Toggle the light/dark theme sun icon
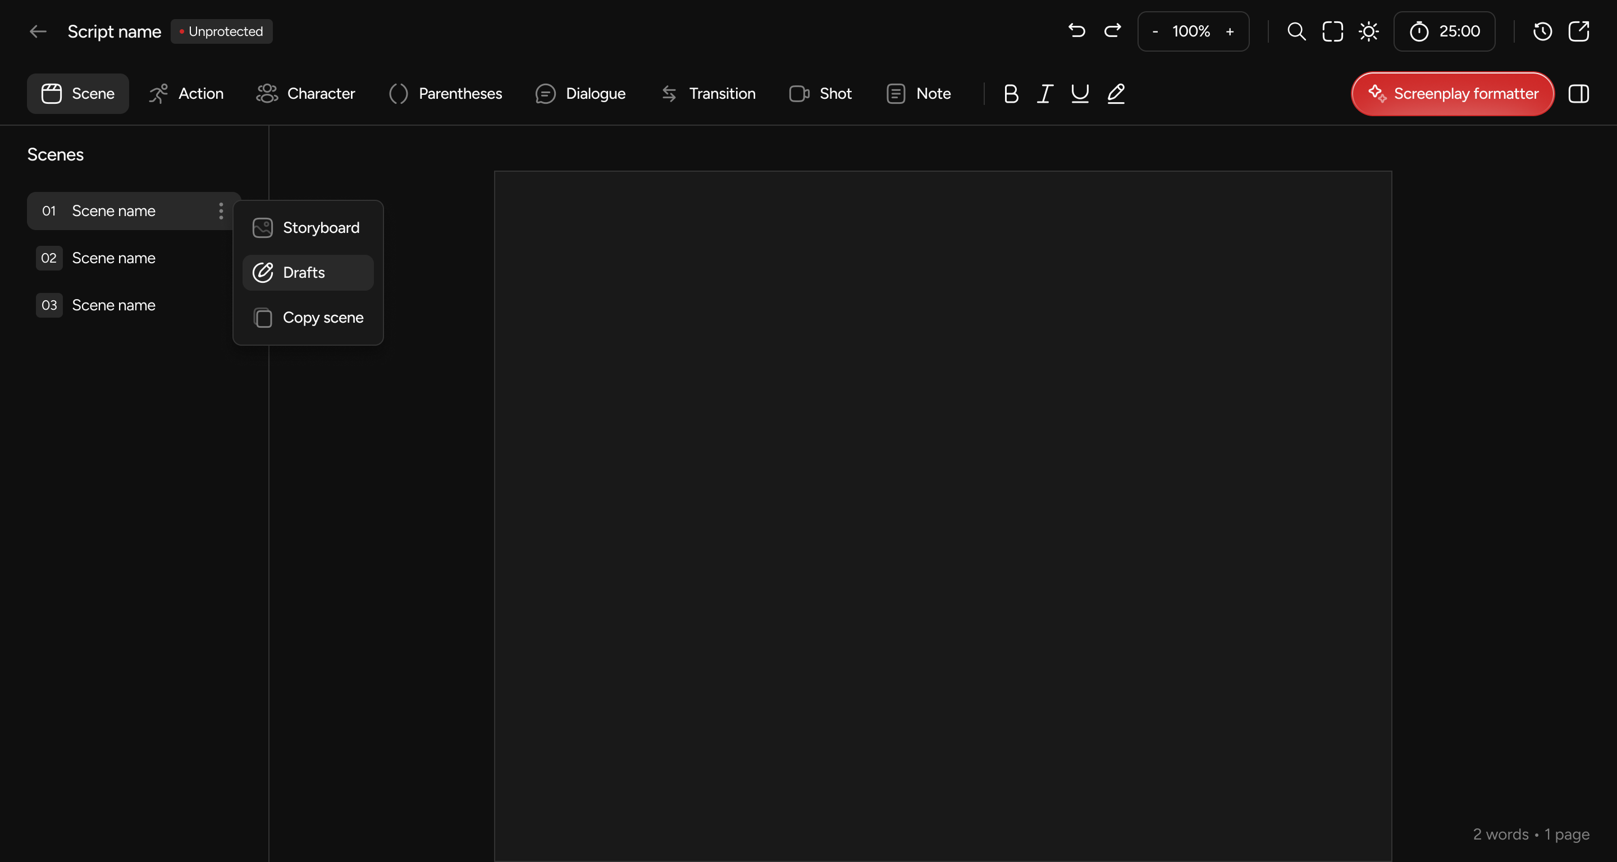The height and width of the screenshot is (862, 1617). pos(1368,31)
